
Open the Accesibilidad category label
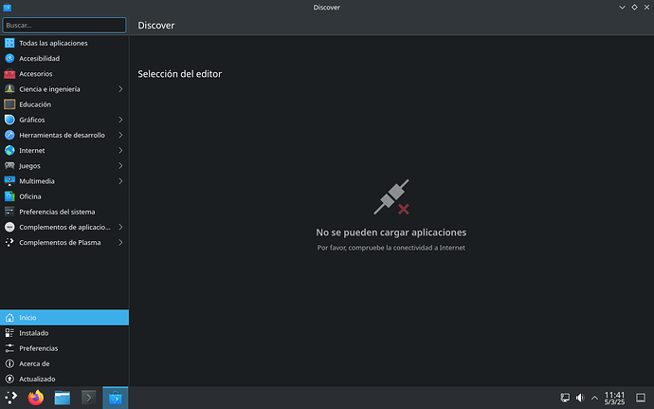[39, 59]
